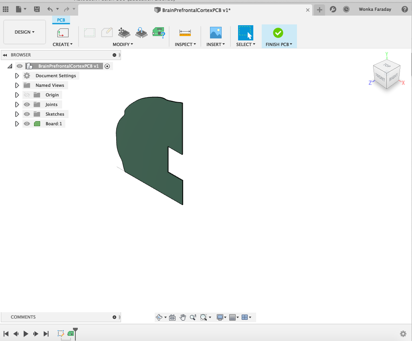Image resolution: width=412 pixels, height=341 pixels.
Task: Open the DESIGN workspace dropdown
Action: 24,32
